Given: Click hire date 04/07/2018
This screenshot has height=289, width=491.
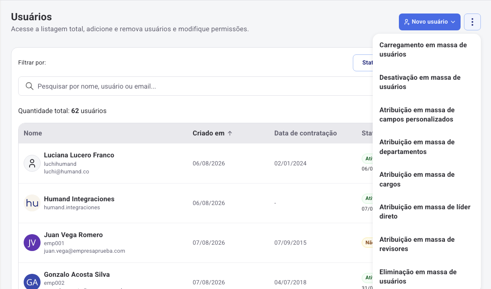Looking at the screenshot, I should tap(290, 282).
